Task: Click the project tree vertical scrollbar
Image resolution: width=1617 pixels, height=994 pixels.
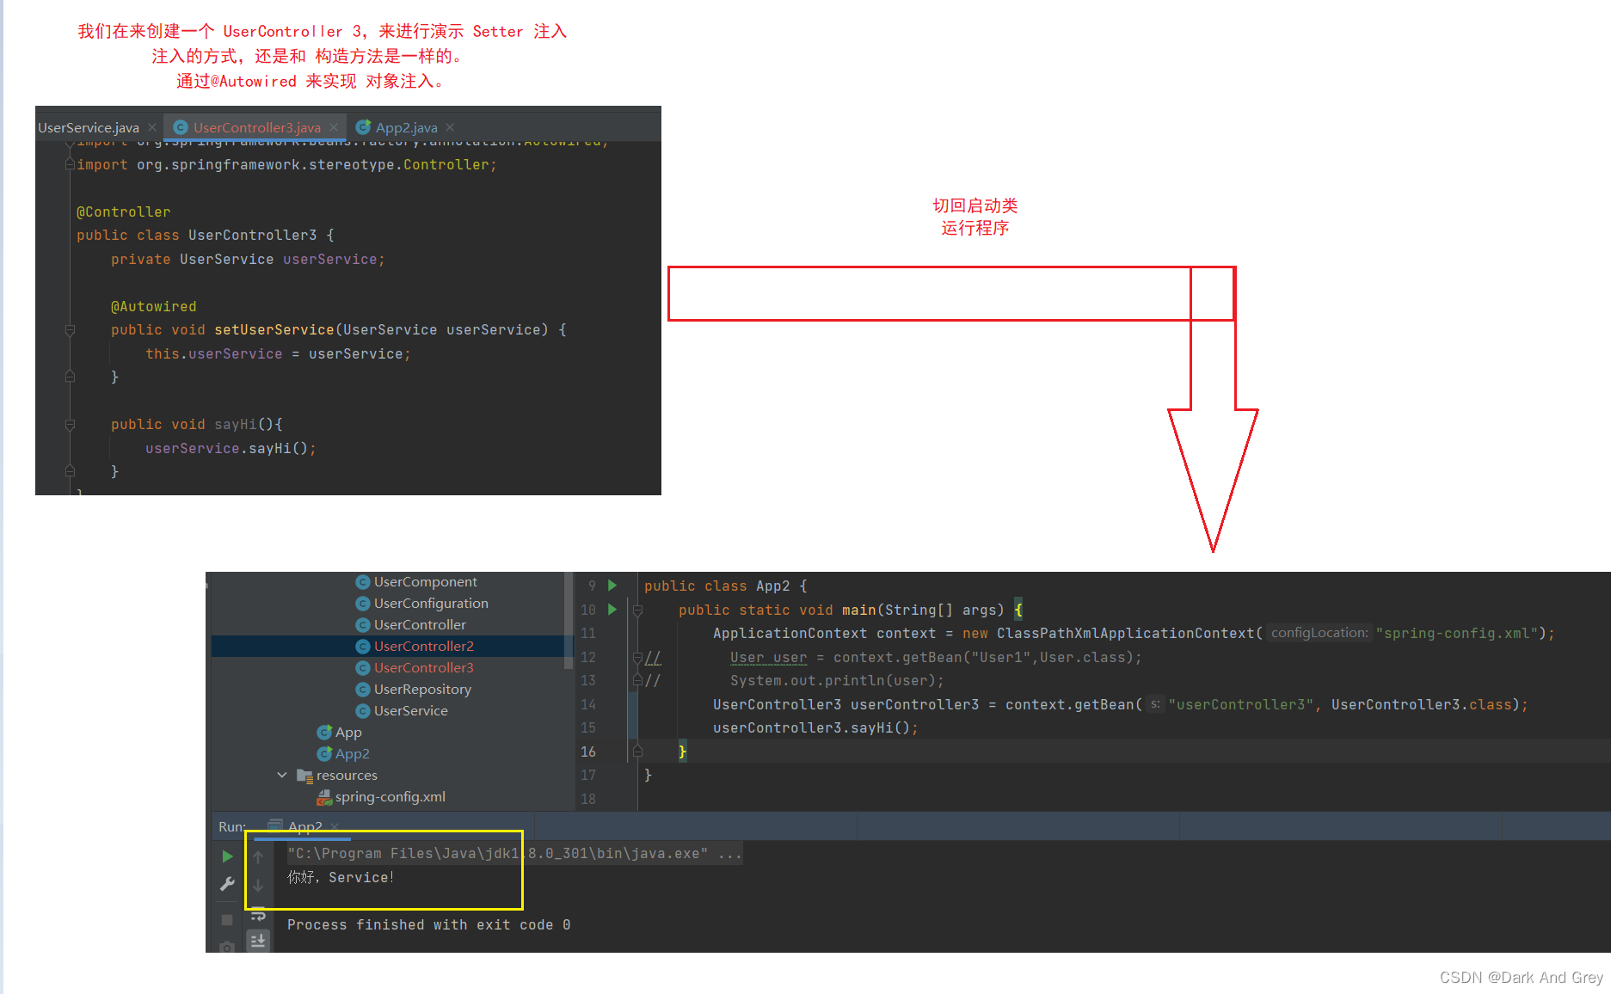Action: (x=568, y=621)
